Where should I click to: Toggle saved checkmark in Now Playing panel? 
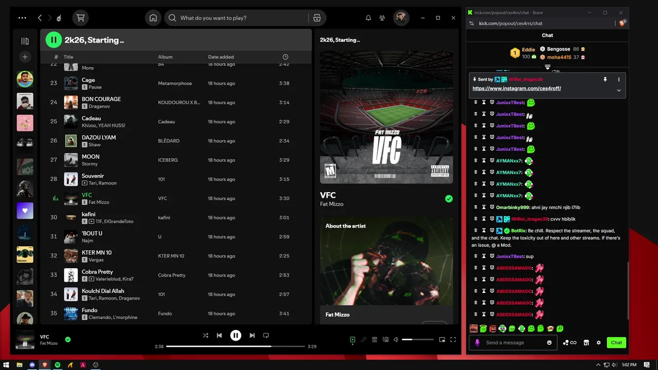[x=449, y=199]
